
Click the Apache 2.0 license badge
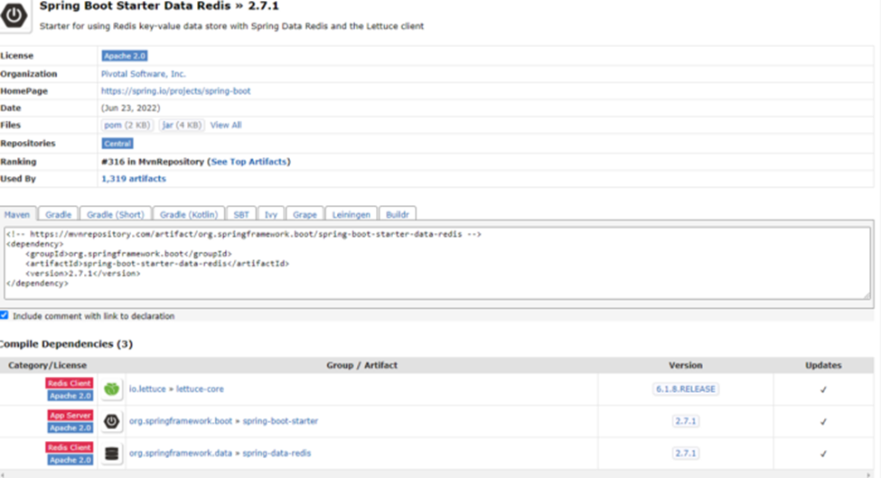click(x=125, y=56)
